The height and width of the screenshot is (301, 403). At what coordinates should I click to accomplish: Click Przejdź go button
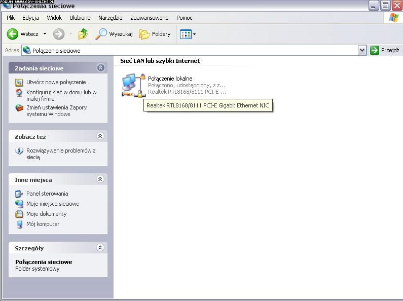[x=385, y=50]
